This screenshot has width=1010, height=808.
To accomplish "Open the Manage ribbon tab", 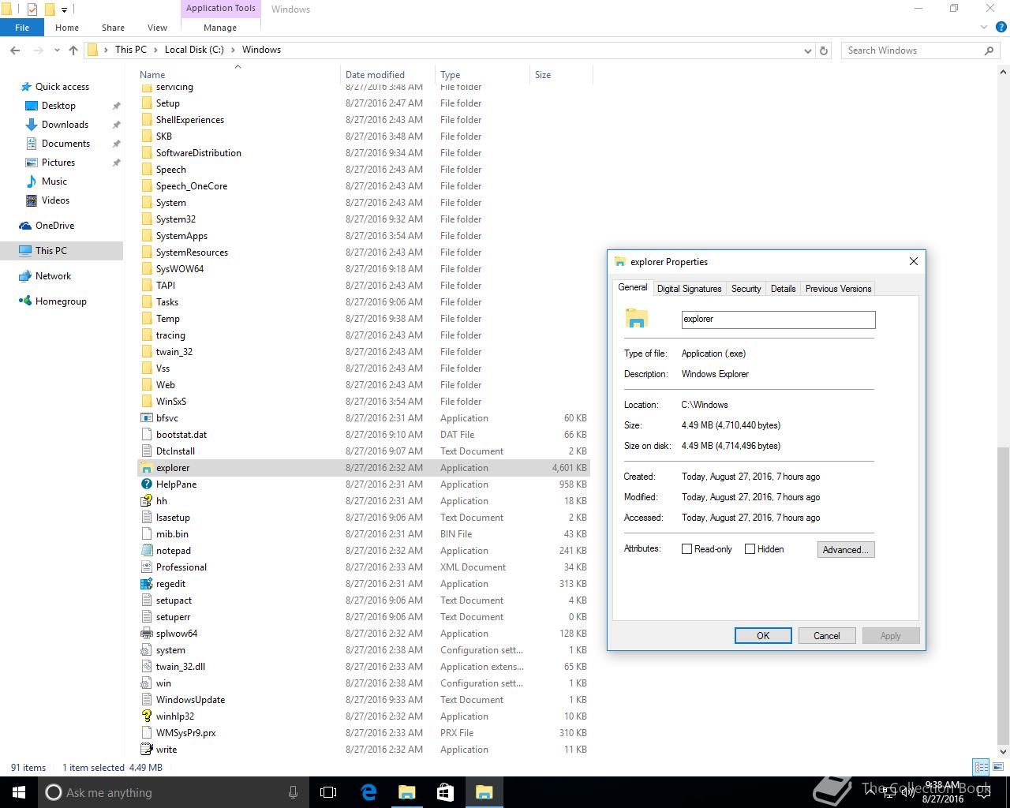I will [x=220, y=28].
